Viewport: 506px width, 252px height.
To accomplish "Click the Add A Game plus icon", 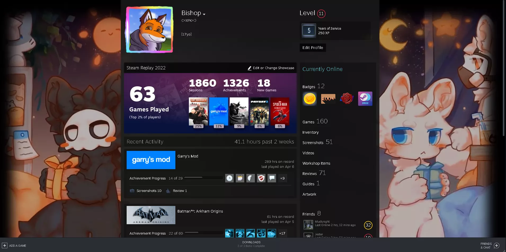I will pyautogui.click(x=5, y=245).
